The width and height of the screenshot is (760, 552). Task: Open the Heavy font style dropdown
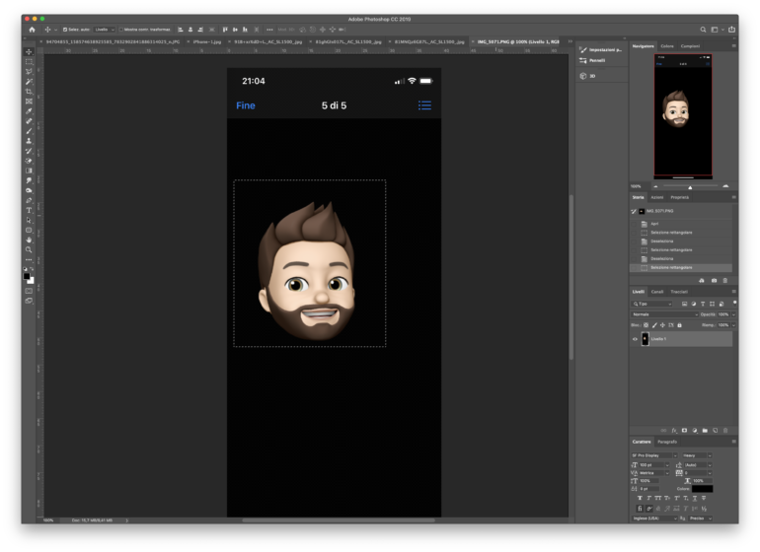tap(697, 455)
